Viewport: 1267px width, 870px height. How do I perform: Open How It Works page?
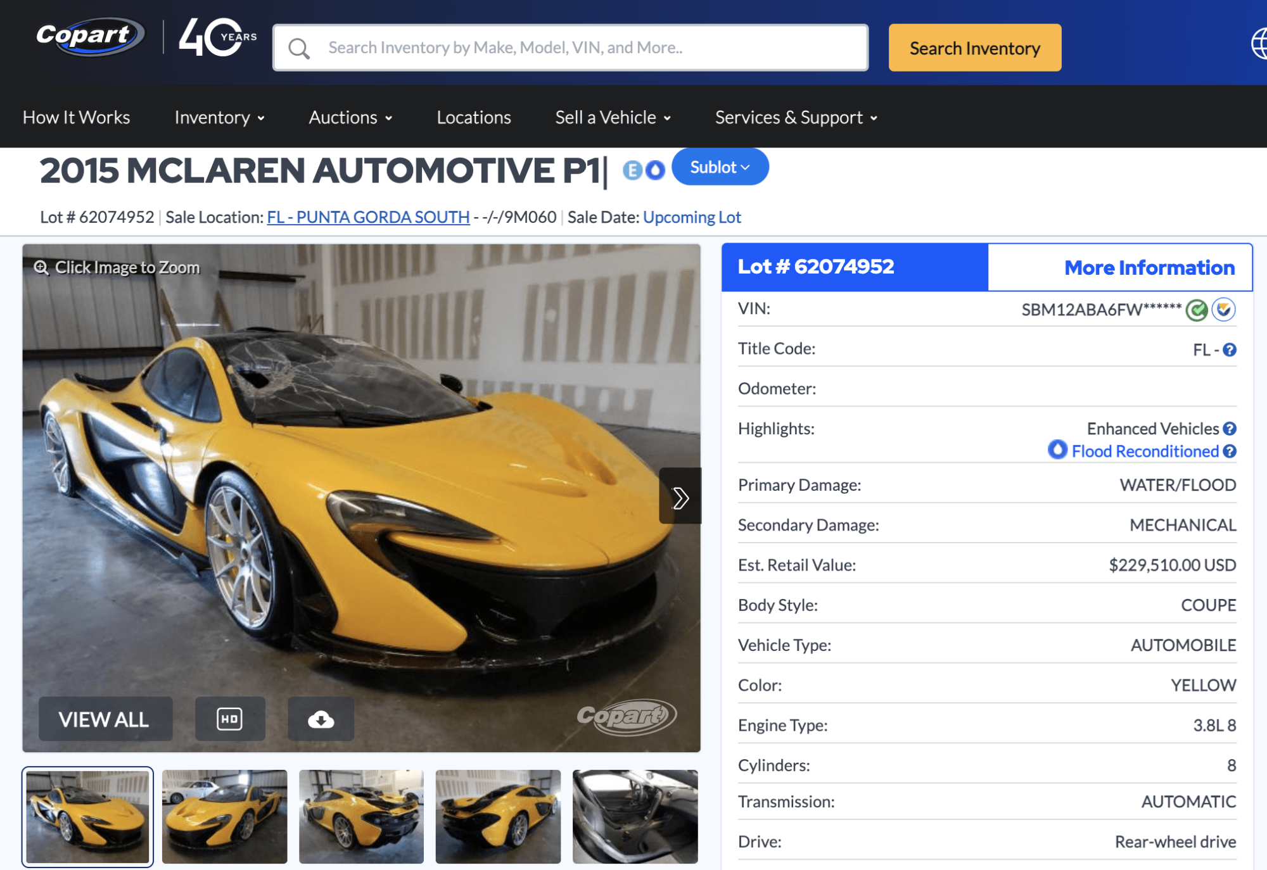tap(76, 118)
